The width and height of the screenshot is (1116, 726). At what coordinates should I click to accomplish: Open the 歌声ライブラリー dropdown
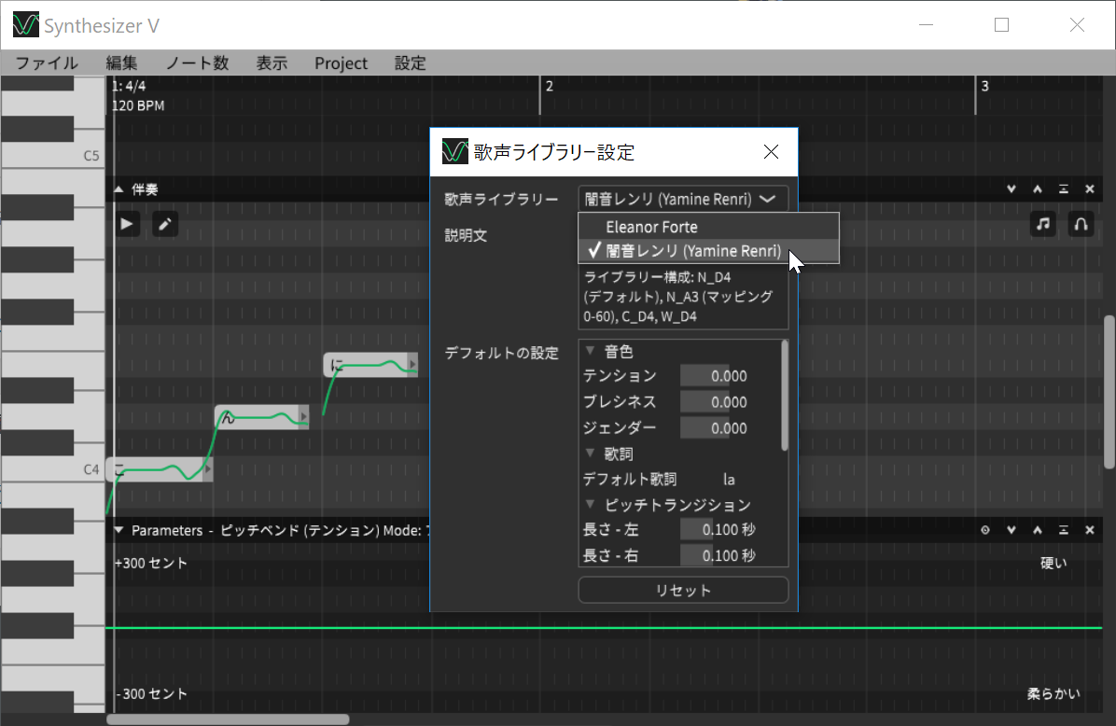[x=683, y=200]
